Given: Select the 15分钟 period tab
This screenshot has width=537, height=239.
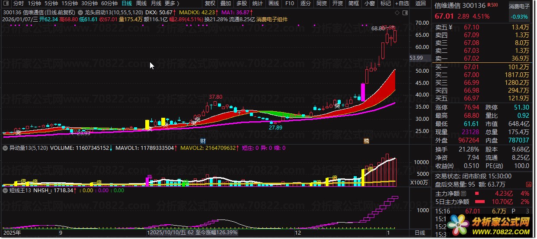Looking at the screenshot, I should [69, 3].
